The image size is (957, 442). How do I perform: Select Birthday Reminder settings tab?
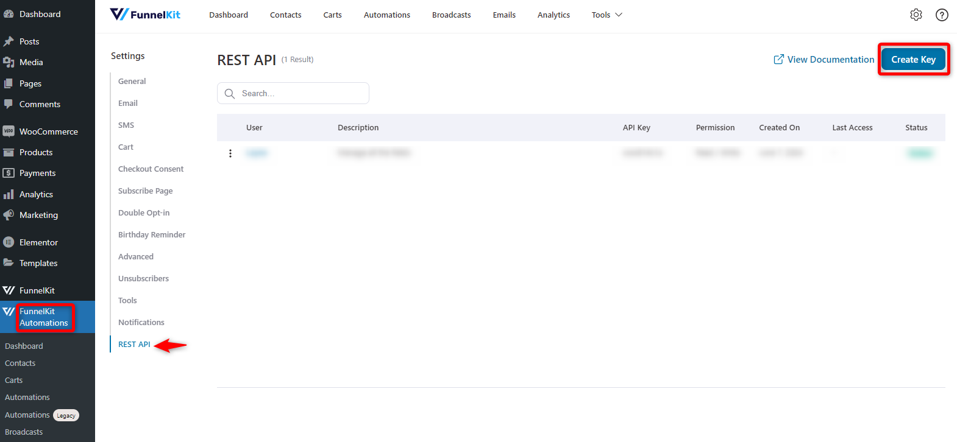(x=152, y=234)
